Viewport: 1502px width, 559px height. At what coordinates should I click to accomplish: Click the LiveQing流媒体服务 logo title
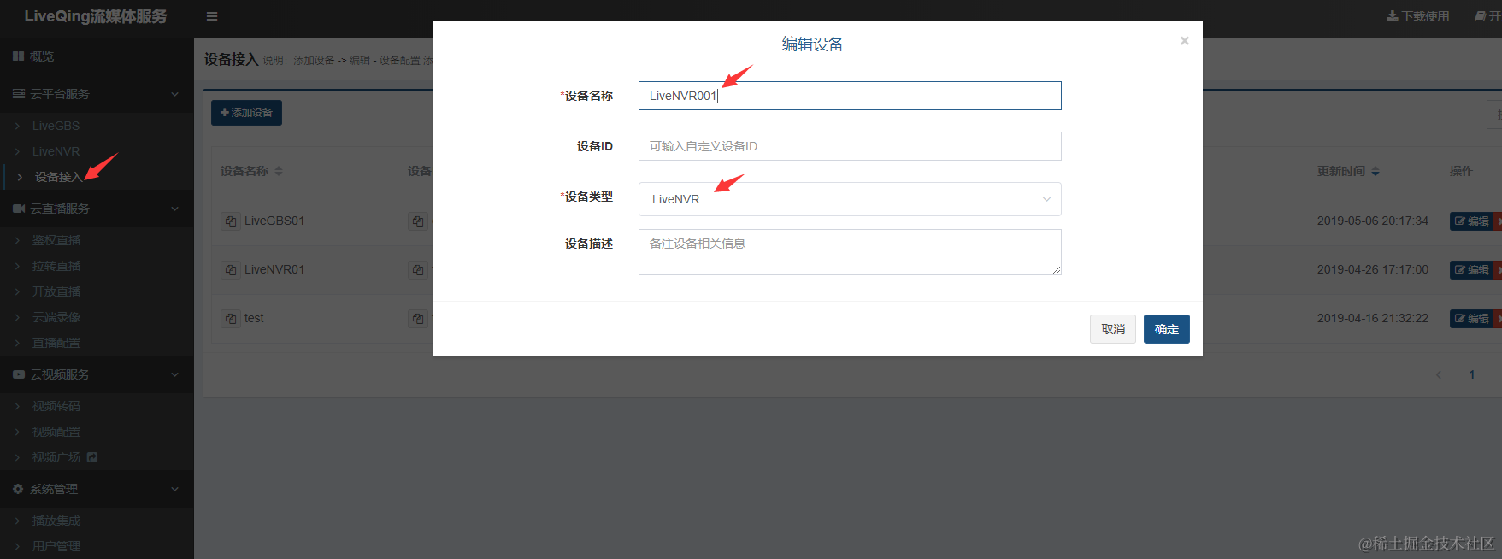click(96, 16)
